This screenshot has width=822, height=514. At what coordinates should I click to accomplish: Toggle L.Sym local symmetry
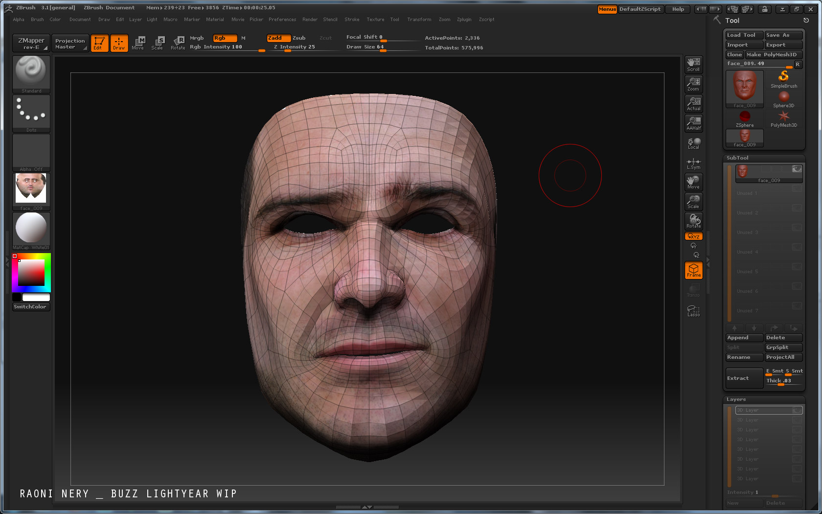pyautogui.click(x=693, y=164)
